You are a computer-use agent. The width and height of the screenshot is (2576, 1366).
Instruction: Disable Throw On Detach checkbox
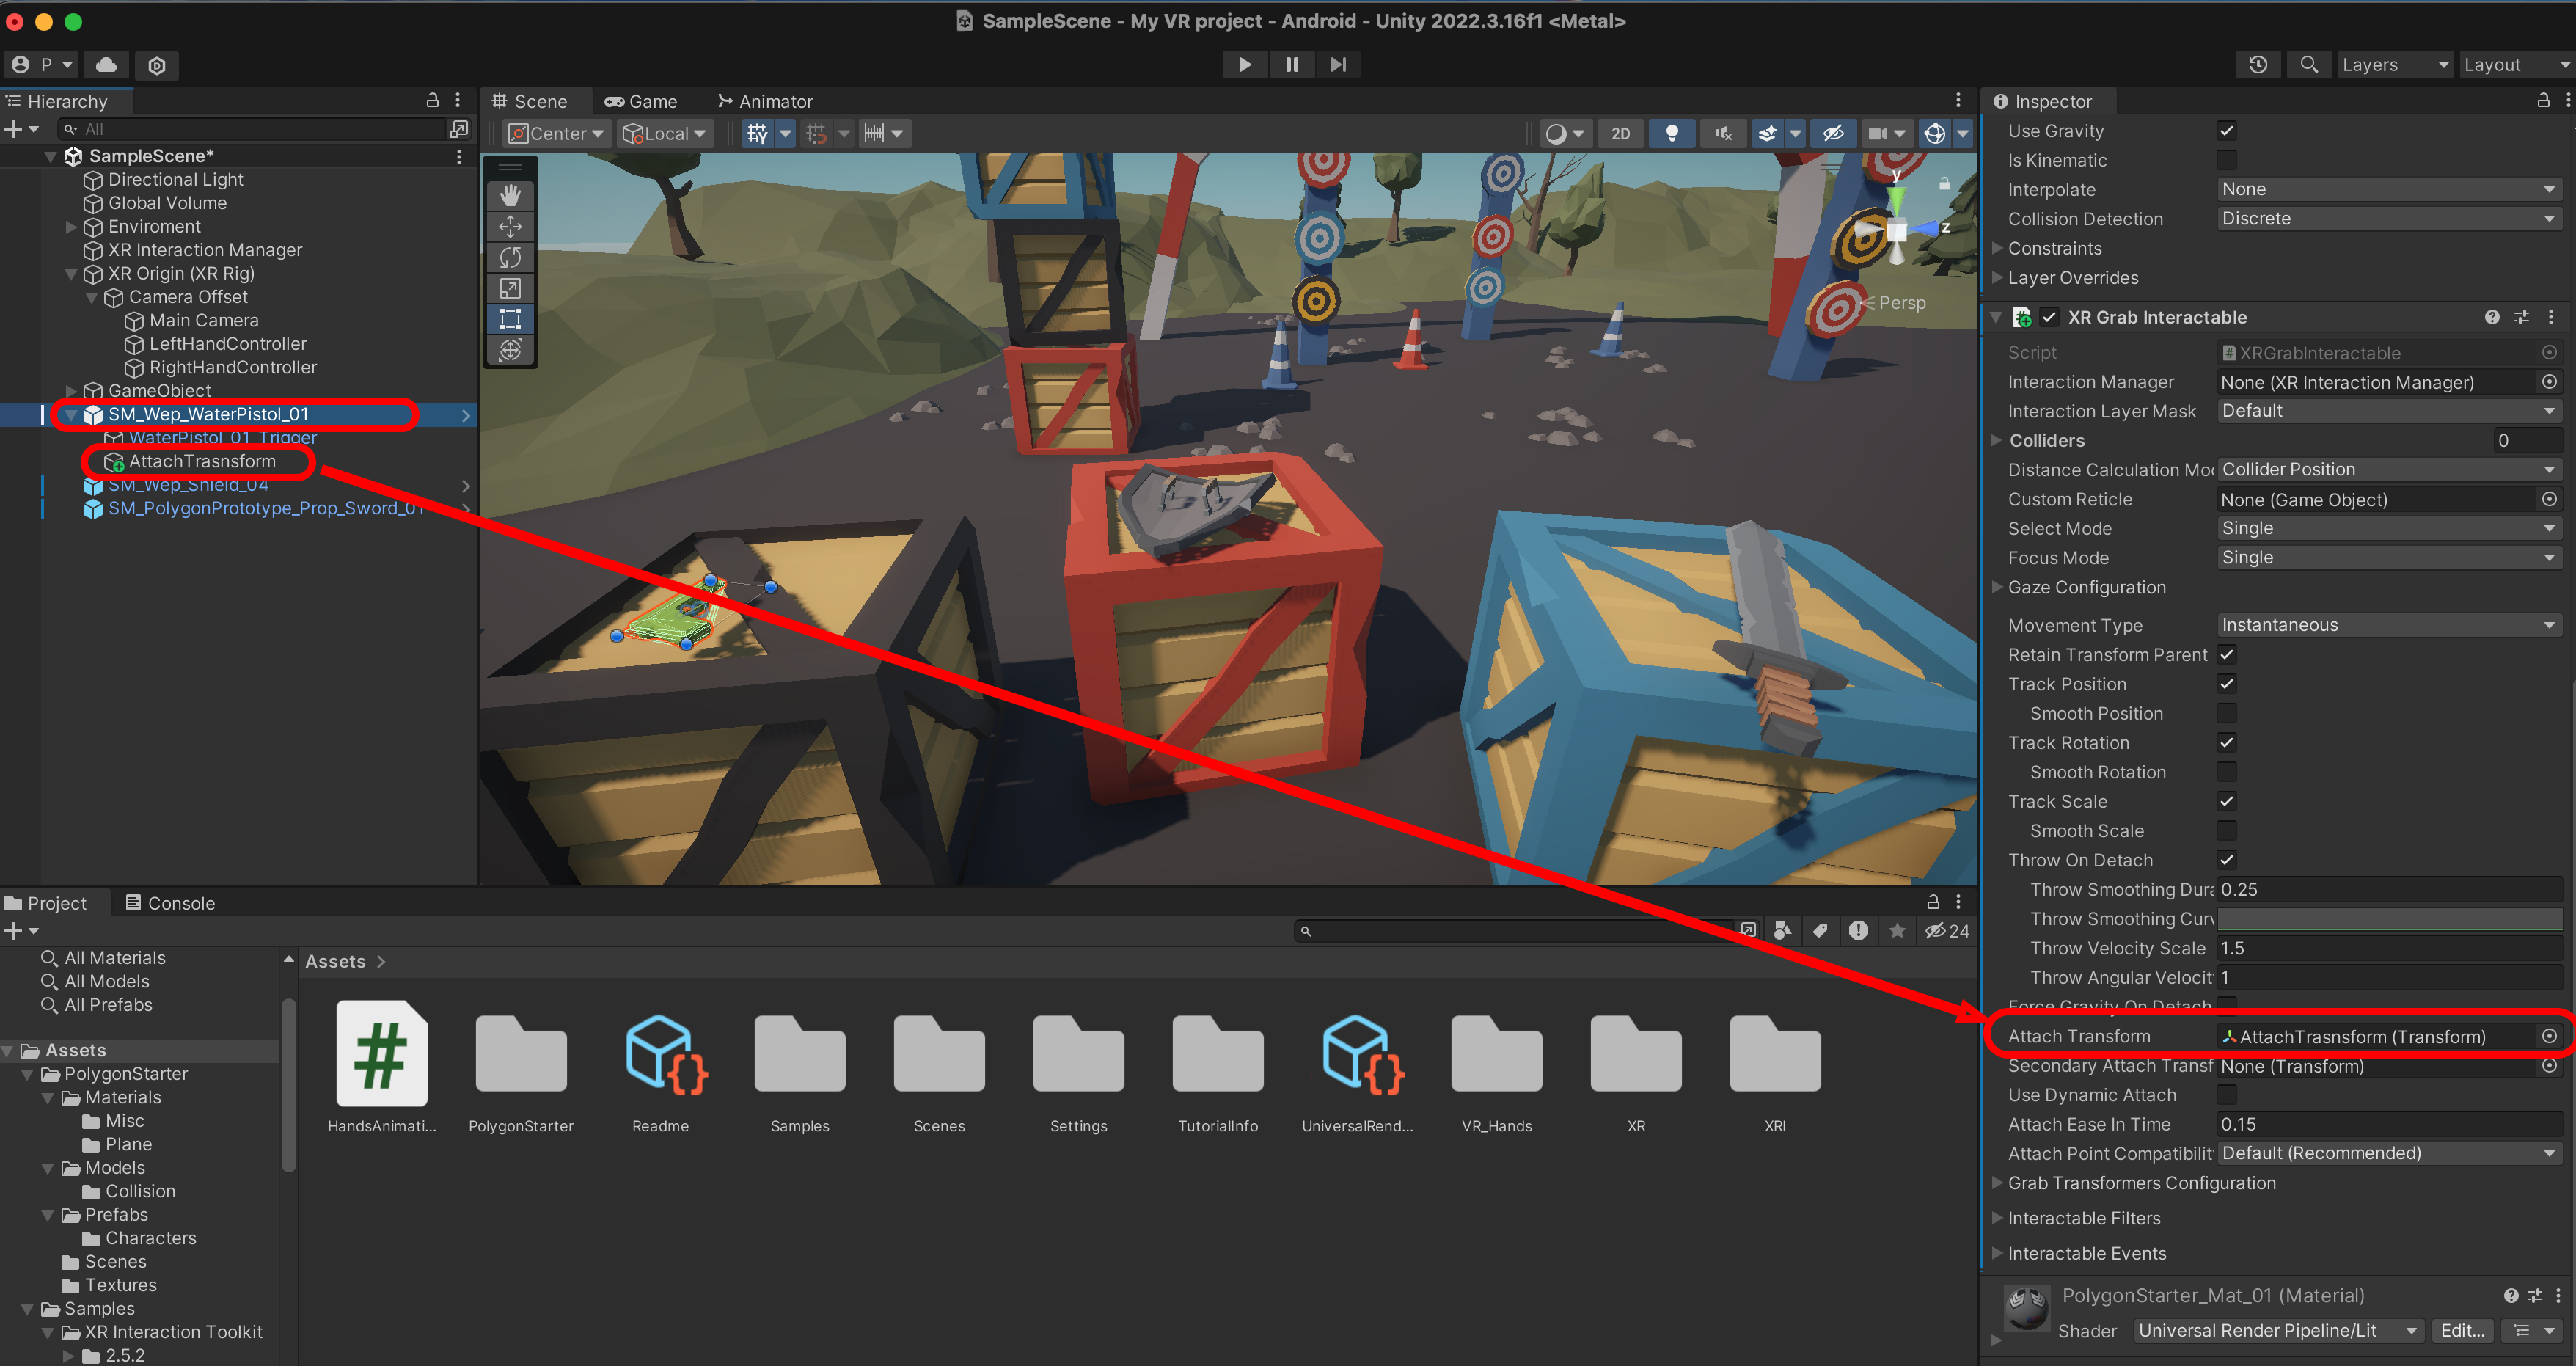coord(2226,859)
